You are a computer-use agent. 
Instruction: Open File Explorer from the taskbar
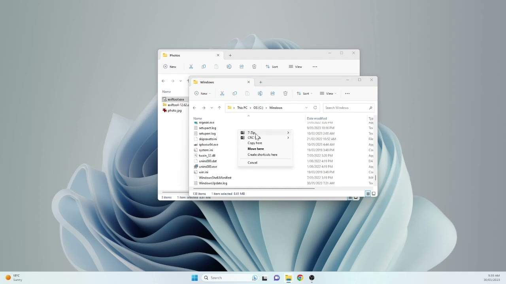[288, 278]
